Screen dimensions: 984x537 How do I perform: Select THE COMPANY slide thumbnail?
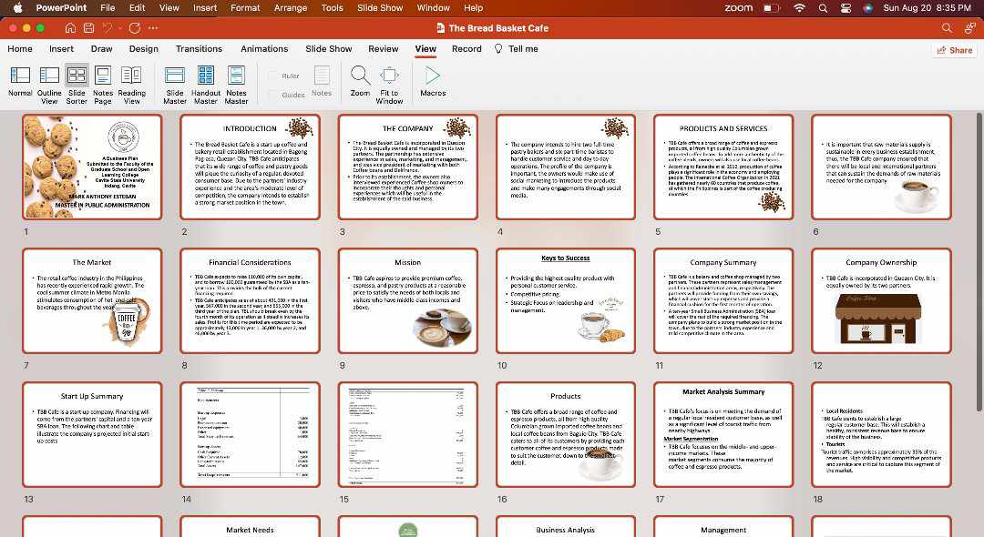click(x=408, y=167)
